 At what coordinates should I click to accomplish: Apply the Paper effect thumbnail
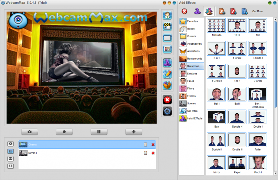point(237,163)
